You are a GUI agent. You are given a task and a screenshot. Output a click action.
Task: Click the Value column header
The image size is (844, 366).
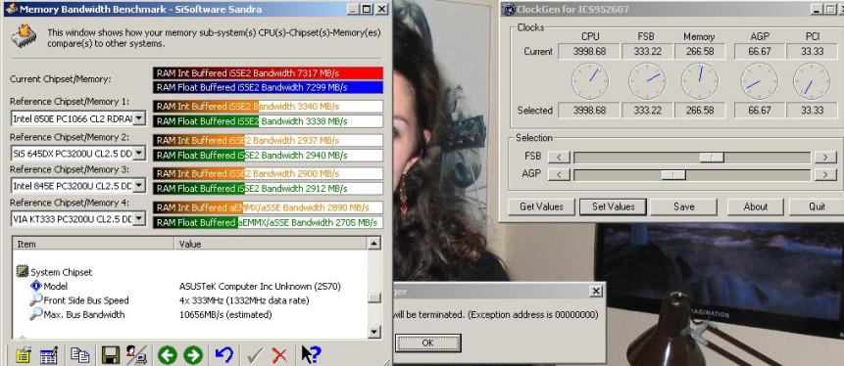click(x=271, y=244)
